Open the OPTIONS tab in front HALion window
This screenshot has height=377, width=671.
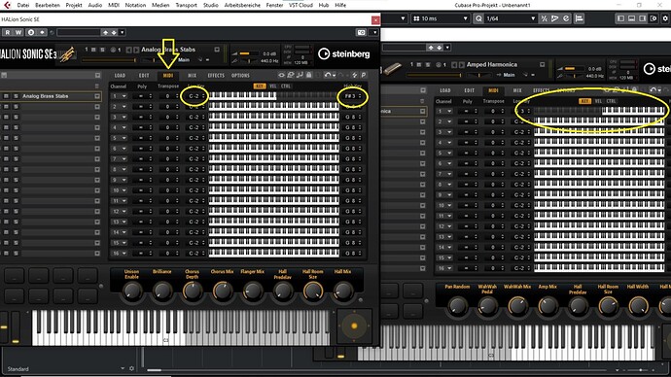tap(240, 75)
